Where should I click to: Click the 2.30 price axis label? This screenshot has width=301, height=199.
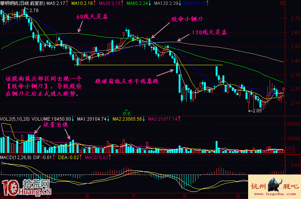[296, 75]
